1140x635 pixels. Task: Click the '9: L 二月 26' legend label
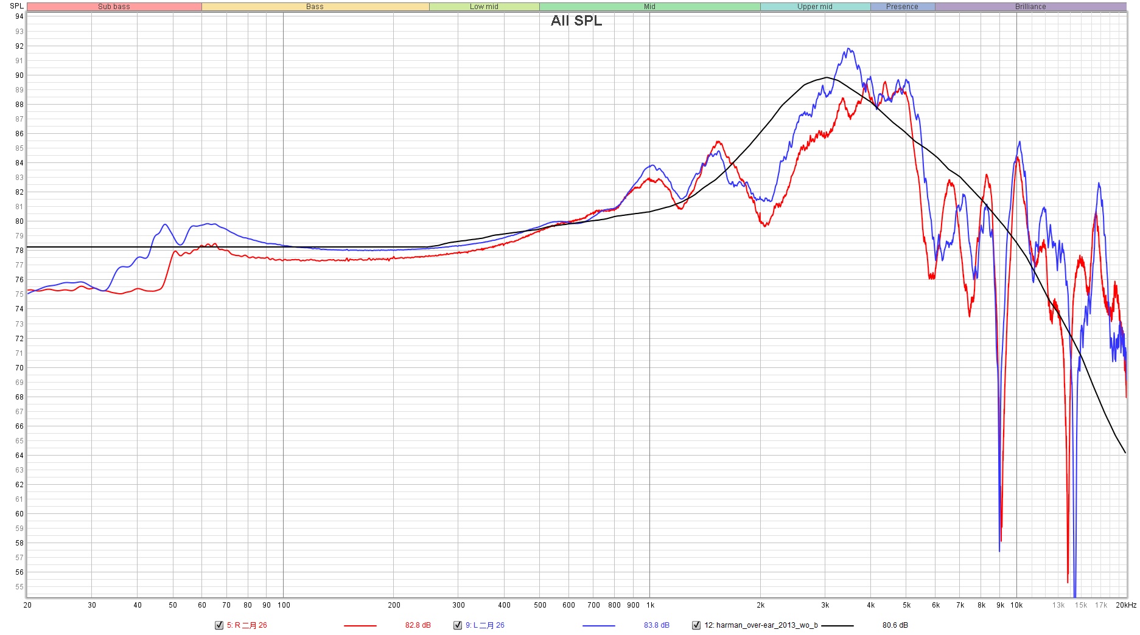click(485, 625)
